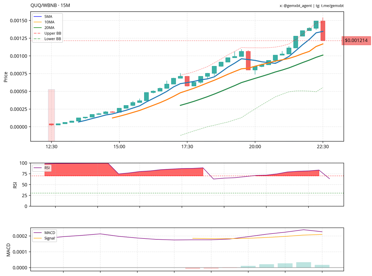Click the 0.00100 price axis tick

(19, 56)
